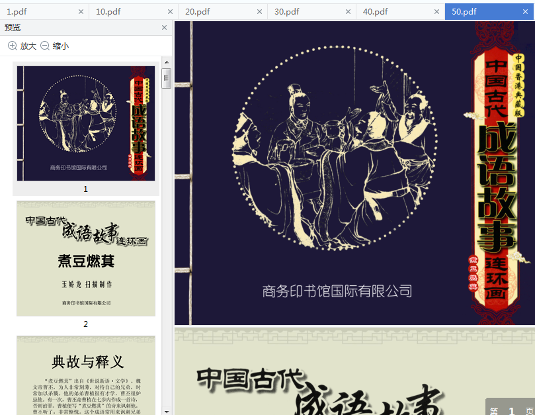Click the 放大 zoom-in magnifier icon
The width and height of the screenshot is (535, 415).
[x=13, y=46]
